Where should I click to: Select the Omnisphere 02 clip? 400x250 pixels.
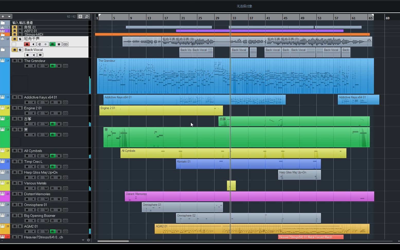248,218
